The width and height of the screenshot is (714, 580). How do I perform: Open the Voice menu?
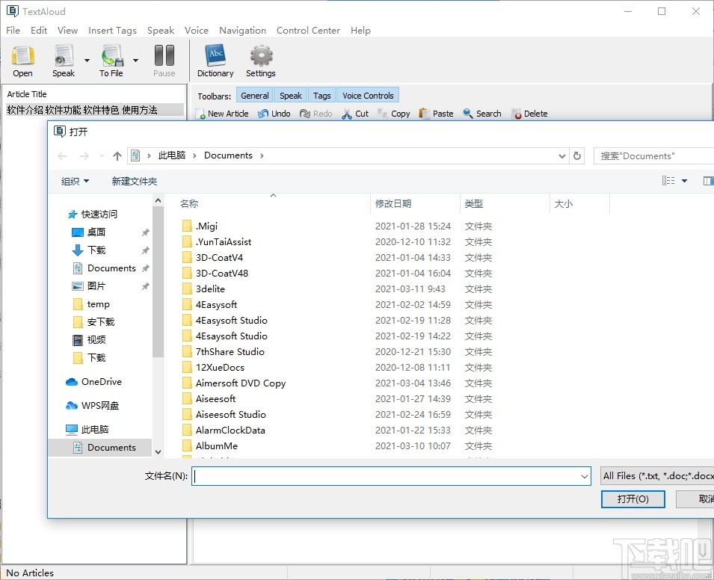(196, 30)
